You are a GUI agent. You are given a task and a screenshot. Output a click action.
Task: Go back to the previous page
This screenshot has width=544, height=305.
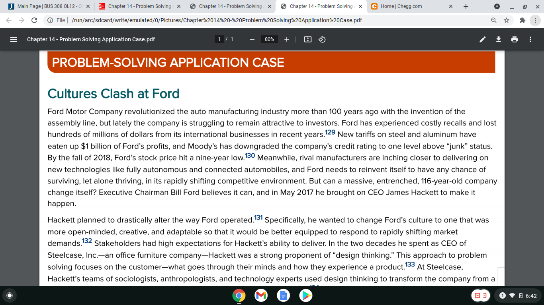tap(9, 20)
